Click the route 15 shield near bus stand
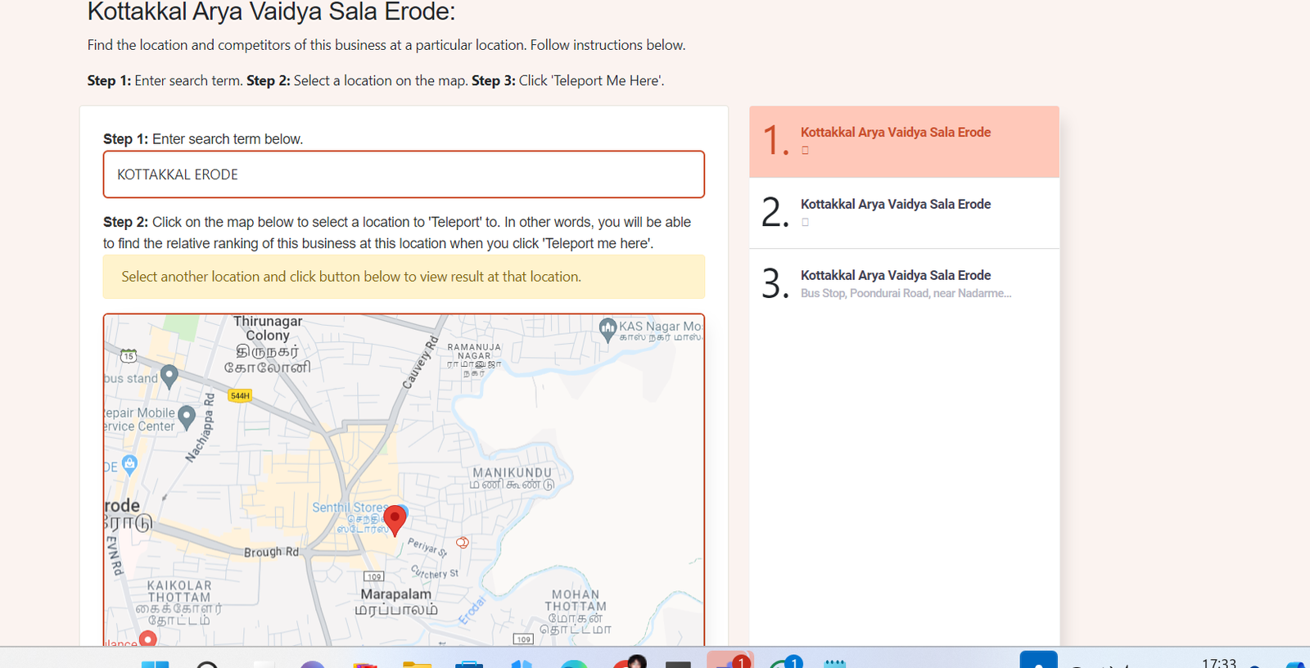 129,356
